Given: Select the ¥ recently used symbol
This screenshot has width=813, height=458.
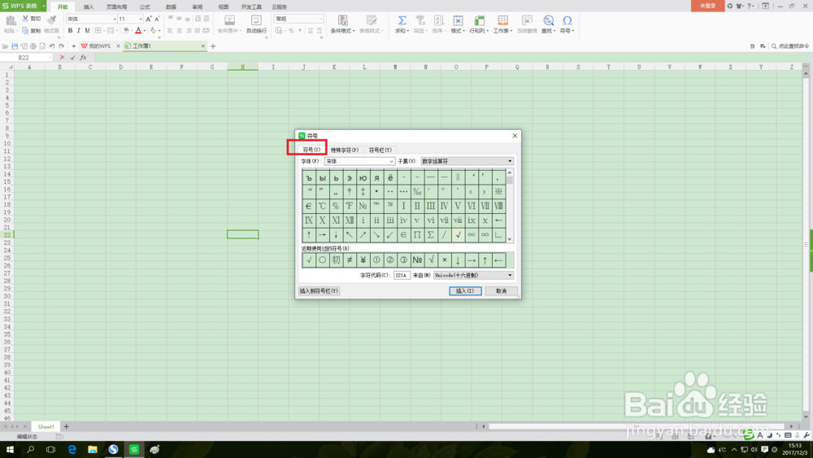Looking at the screenshot, I should pos(363,260).
